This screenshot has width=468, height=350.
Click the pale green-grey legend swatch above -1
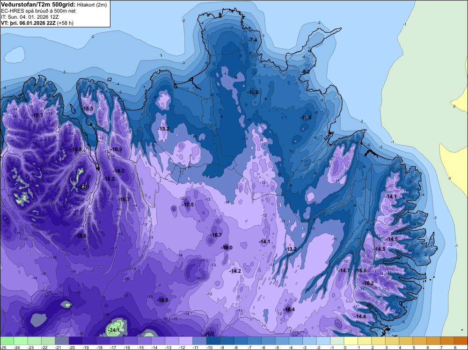337,341
